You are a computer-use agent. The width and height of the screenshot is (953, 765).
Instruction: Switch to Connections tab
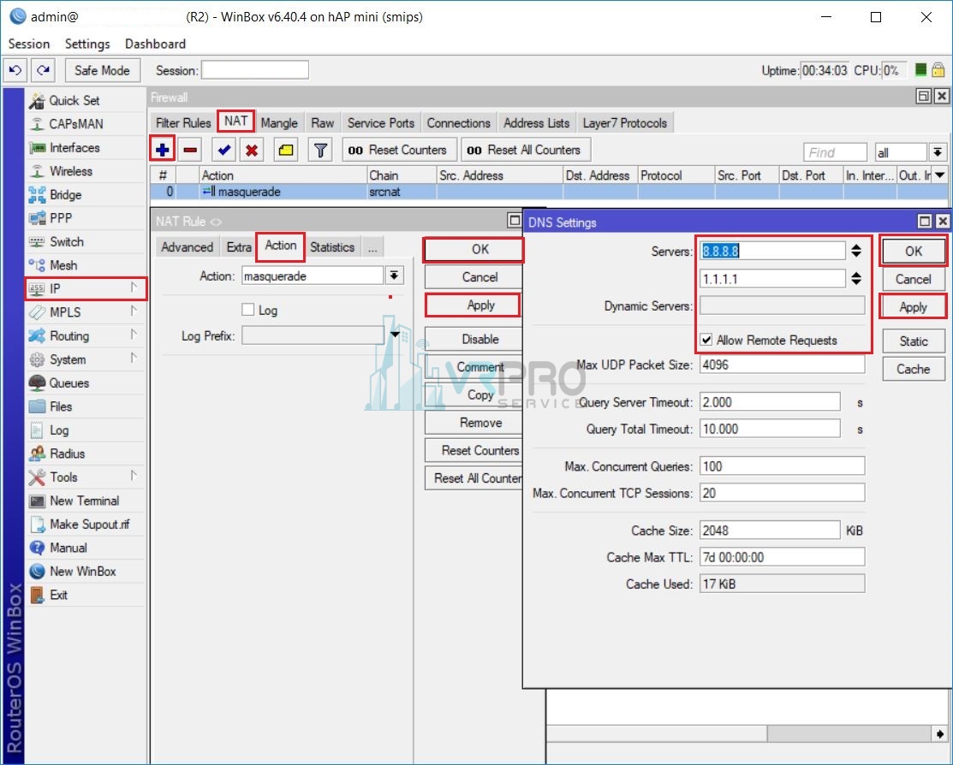coord(458,122)
